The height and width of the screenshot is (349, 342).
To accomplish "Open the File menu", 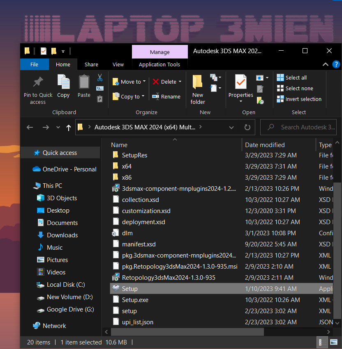I will tap(35, 64).
